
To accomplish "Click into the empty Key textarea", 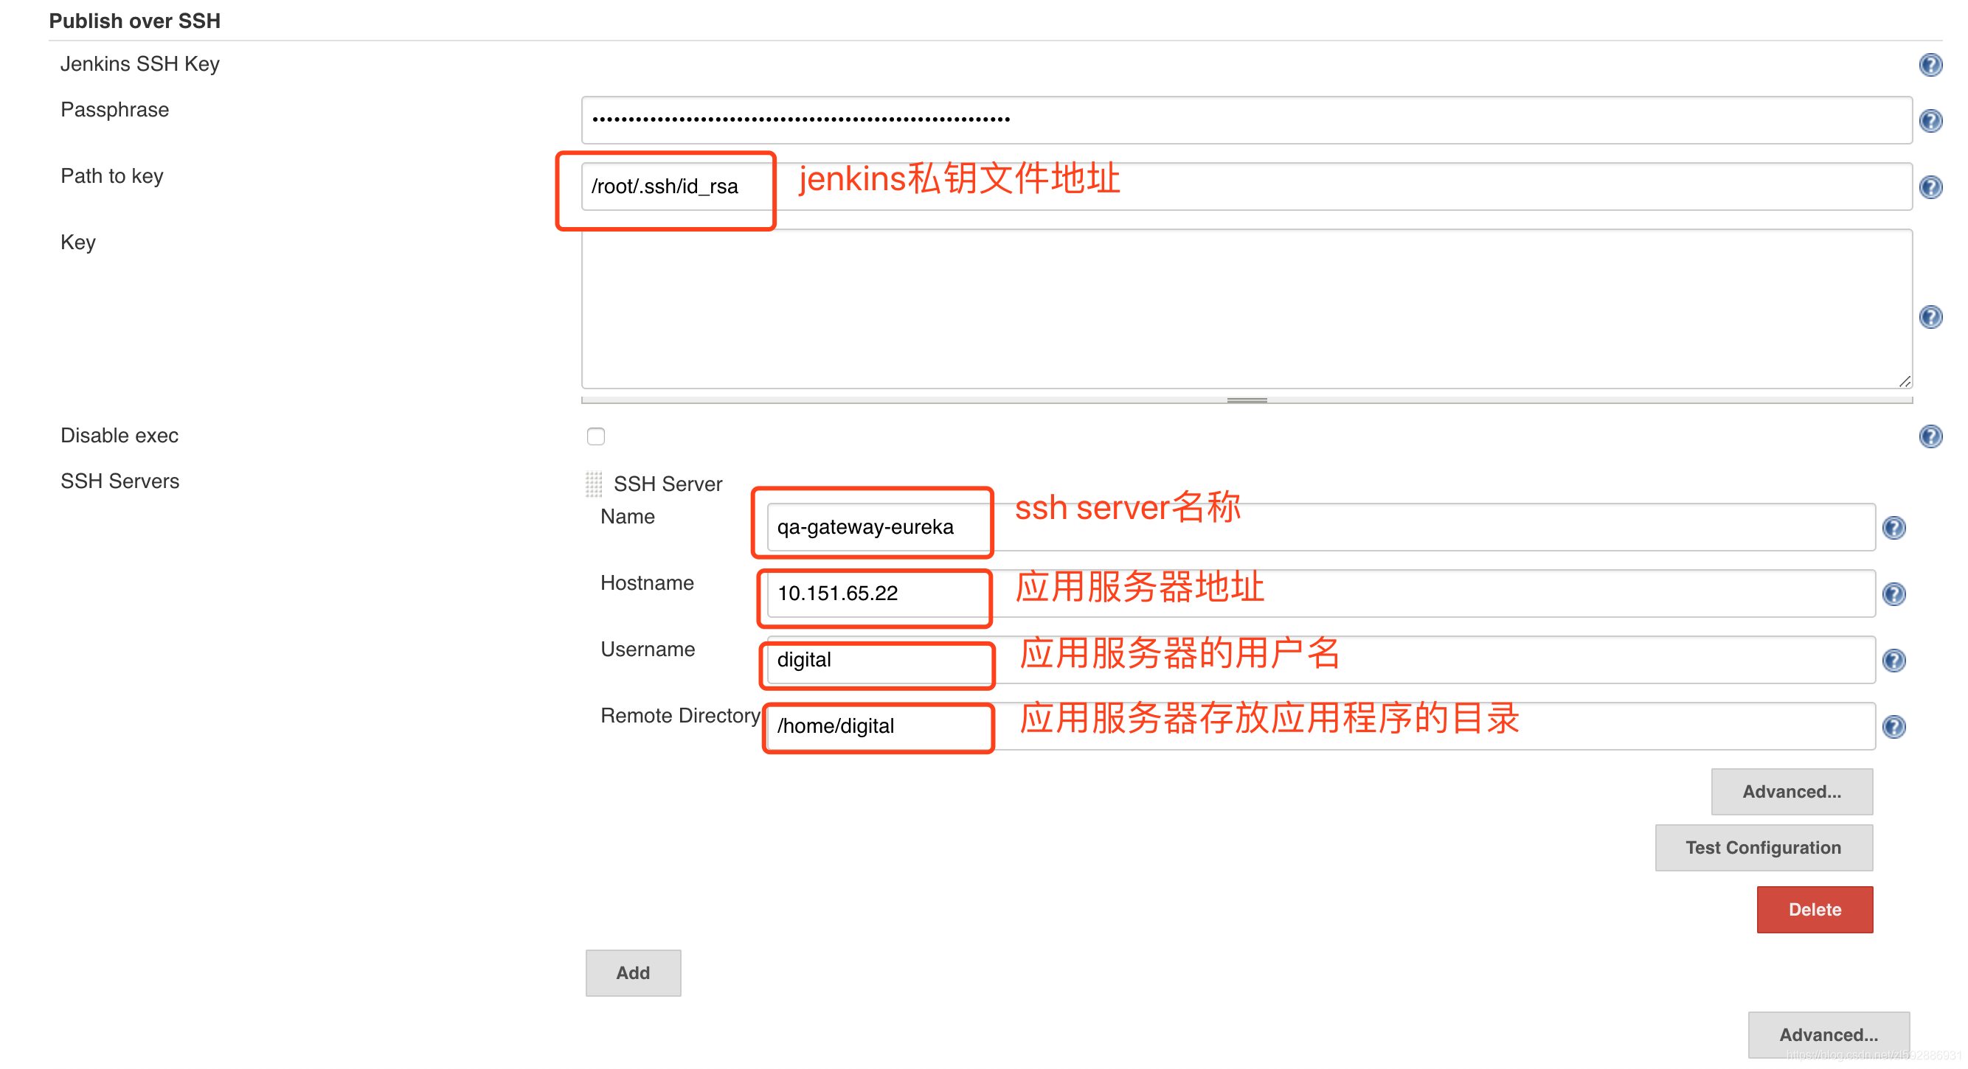I will point(1245,309).
